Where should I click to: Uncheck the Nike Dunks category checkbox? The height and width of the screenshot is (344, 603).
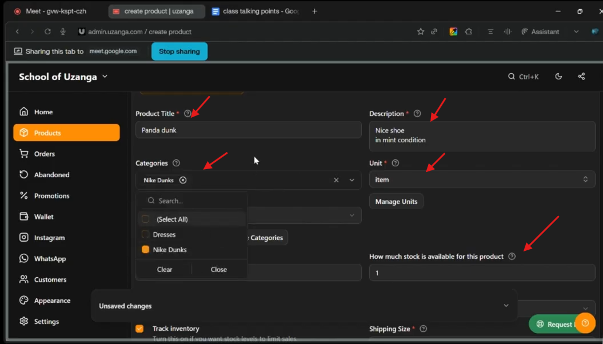[145, 250]
